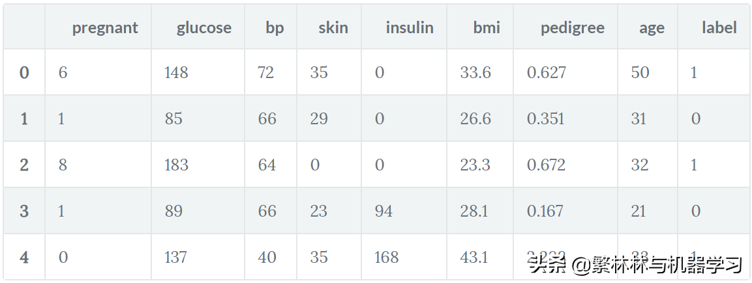752x283 pixels.
Task: Select glucose value 148
Action: [x=176, y=73]
